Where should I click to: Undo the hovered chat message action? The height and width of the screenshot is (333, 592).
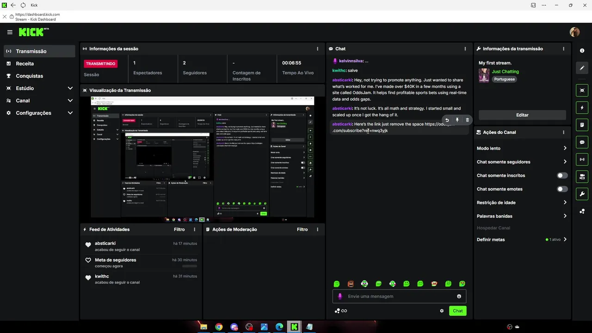point(447,120)
